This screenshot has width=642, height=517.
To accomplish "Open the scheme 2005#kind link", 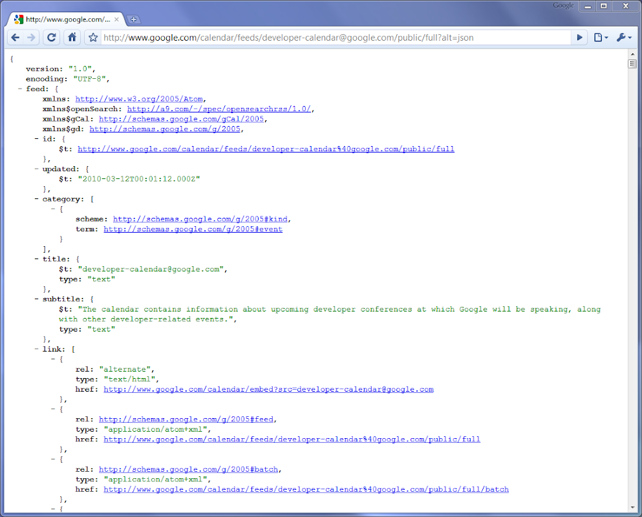I will coord(200,219).
